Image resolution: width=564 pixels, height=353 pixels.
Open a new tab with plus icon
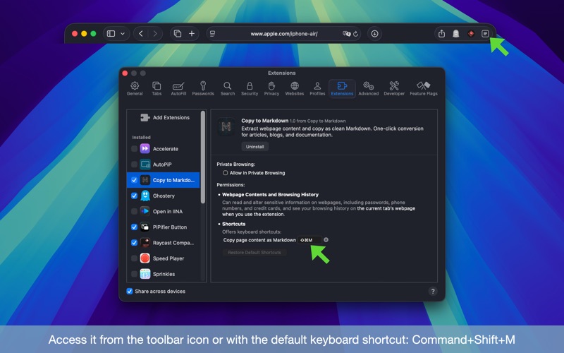tap(192, 33)
